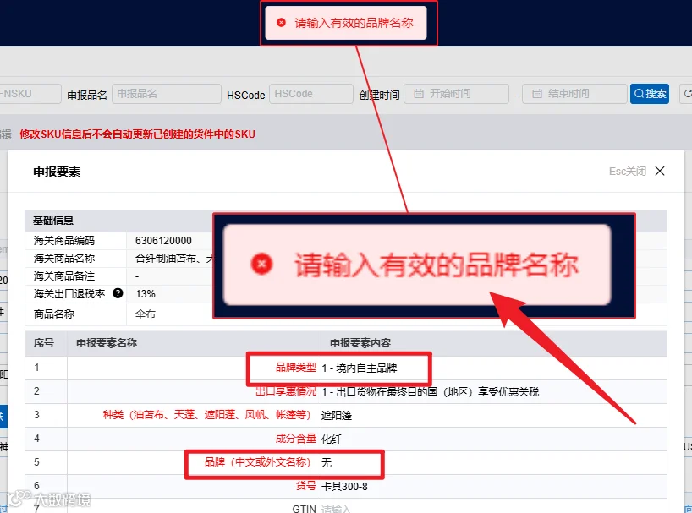
Task: Click the calendar icon in 结束时间 field
Action: pyautogui.click(x=536, y=94)
